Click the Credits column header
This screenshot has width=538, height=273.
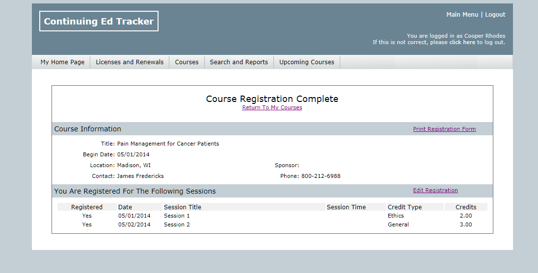[x=466, y=207]
